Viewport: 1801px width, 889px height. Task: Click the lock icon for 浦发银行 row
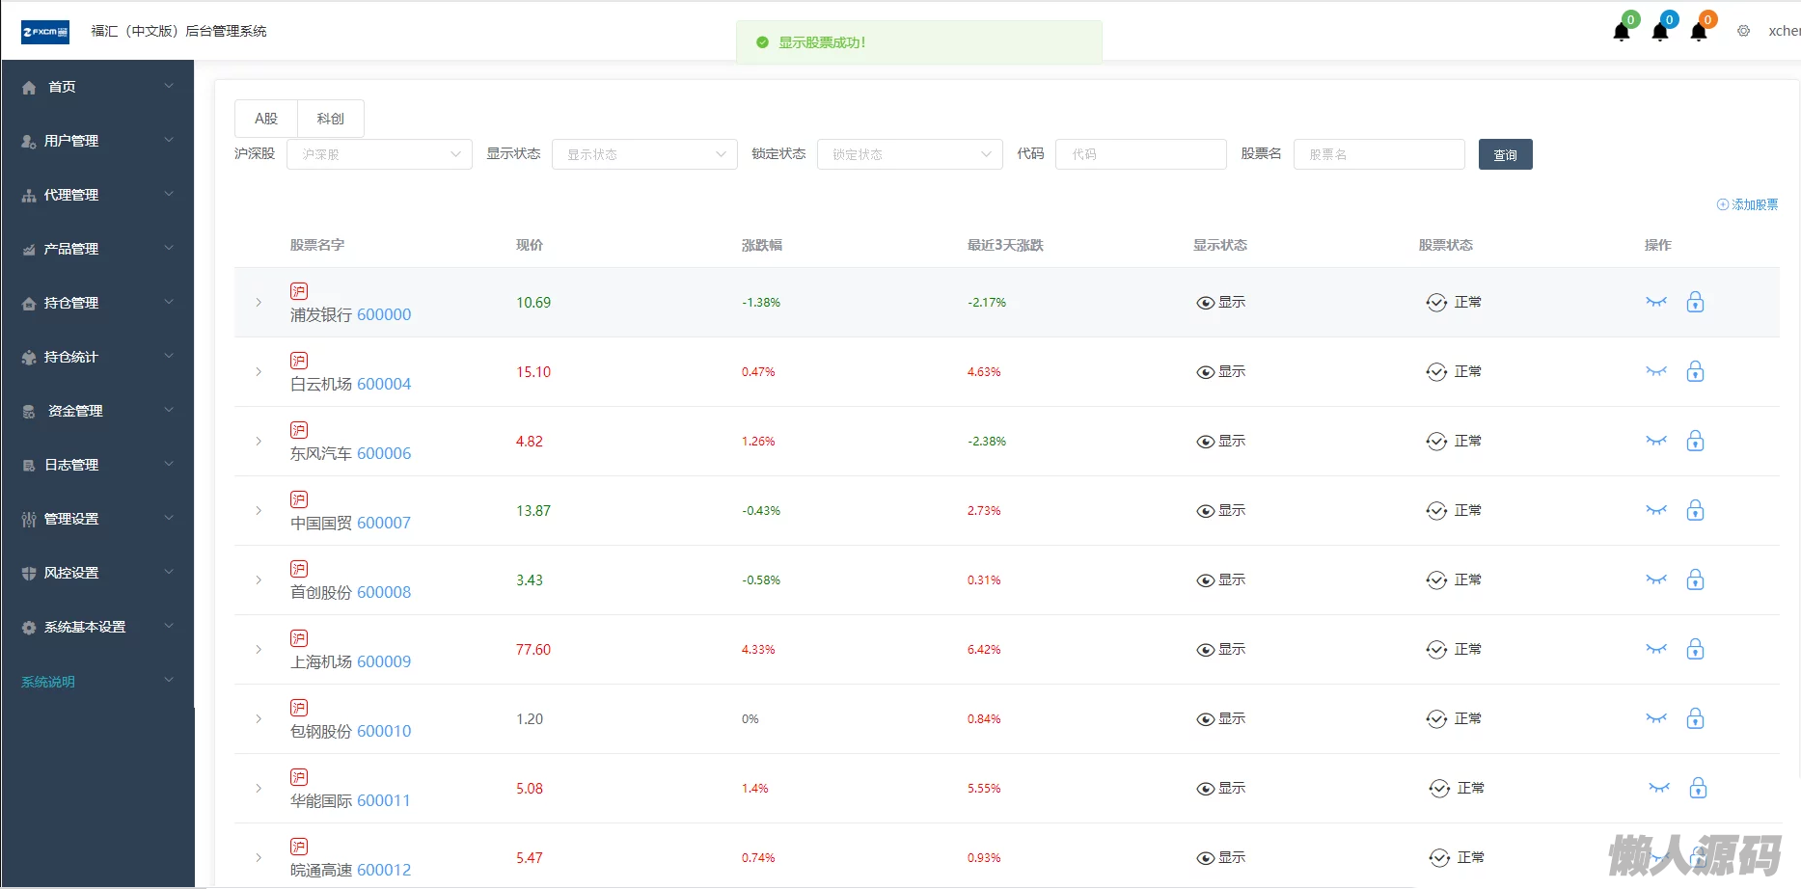pos(1695,303)
